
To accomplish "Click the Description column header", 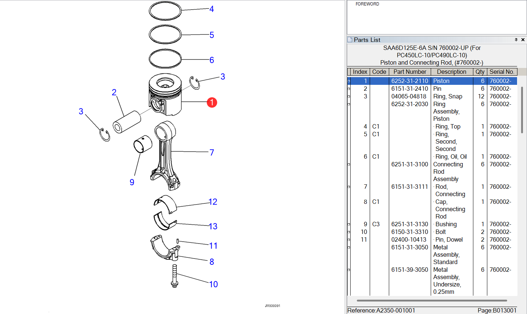I will click(x=451, y=72).
